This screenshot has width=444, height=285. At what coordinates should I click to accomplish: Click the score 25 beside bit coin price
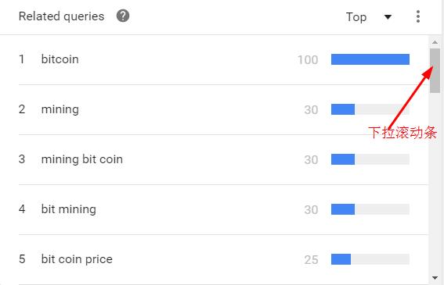click(x=311, y=260)
